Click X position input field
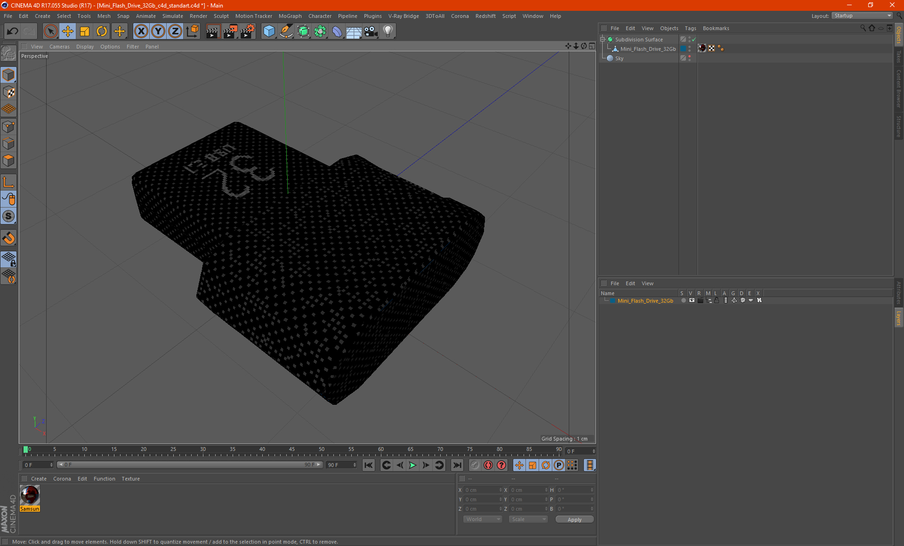 [484, 490]
